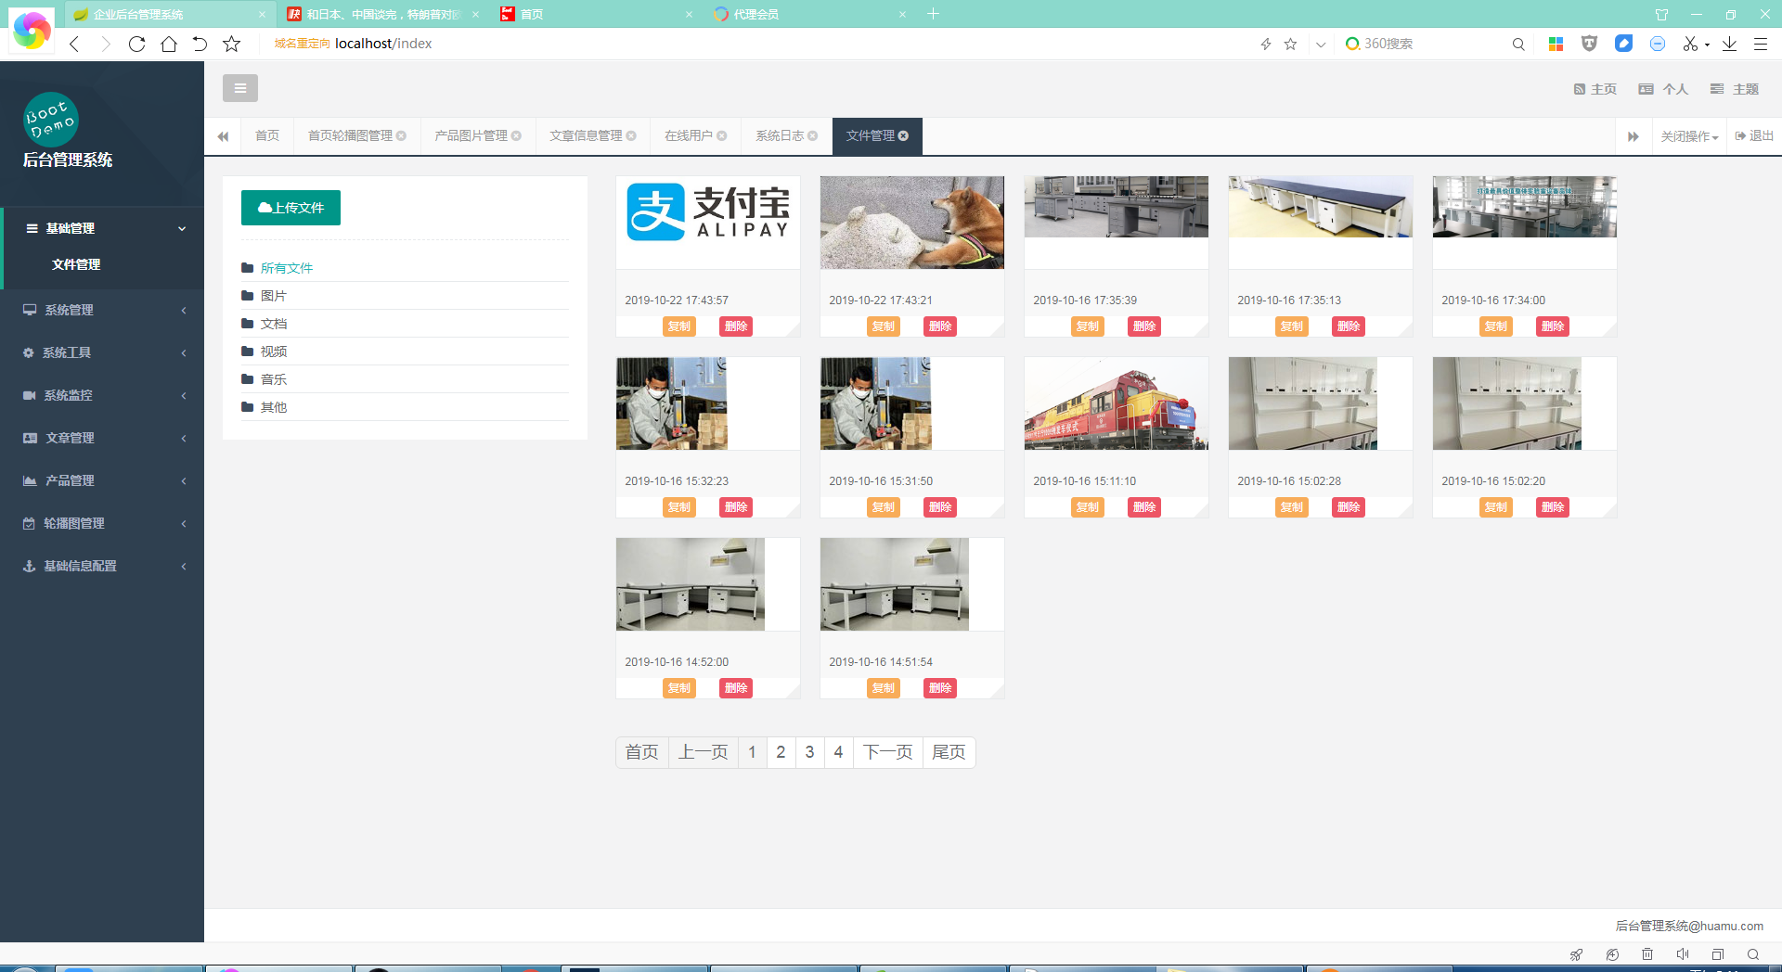Expand the 系统工具 sidebar menu

(x=102, y=352)
